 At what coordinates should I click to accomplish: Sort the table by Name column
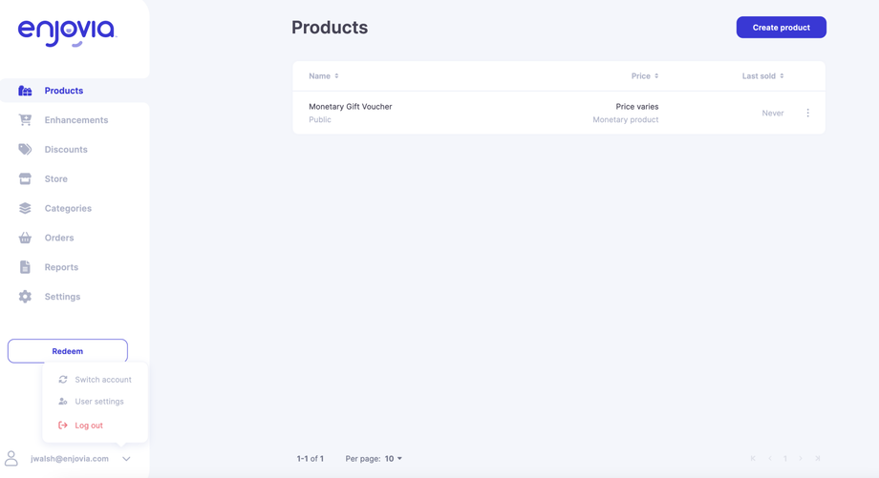tap(324, 76)
